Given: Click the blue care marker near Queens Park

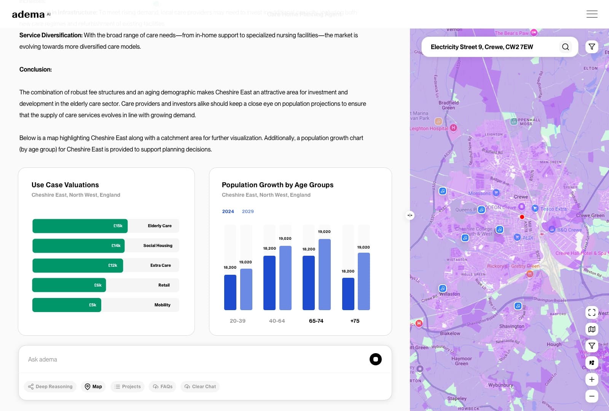Looking at the screenshot, I should [x=481, y=210].
